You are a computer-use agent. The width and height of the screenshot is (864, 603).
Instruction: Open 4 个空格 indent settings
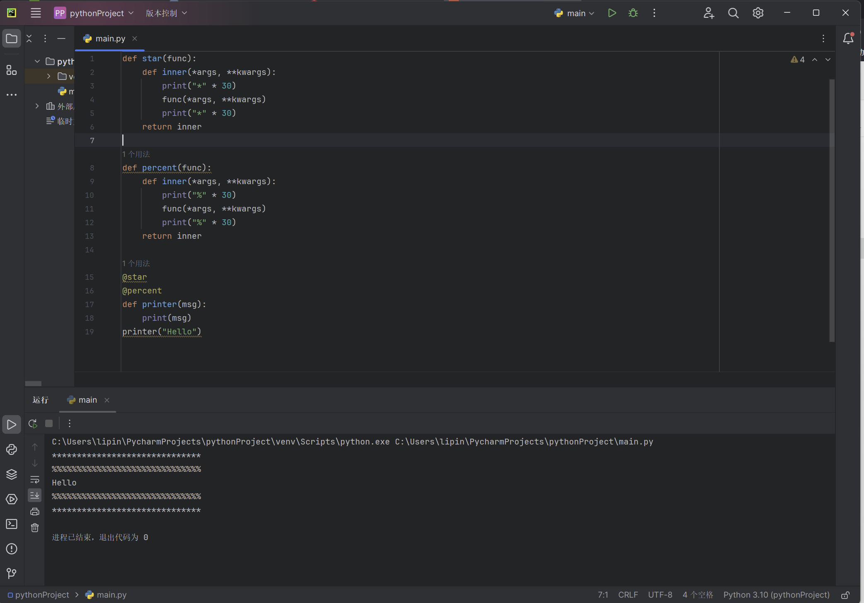698,595
